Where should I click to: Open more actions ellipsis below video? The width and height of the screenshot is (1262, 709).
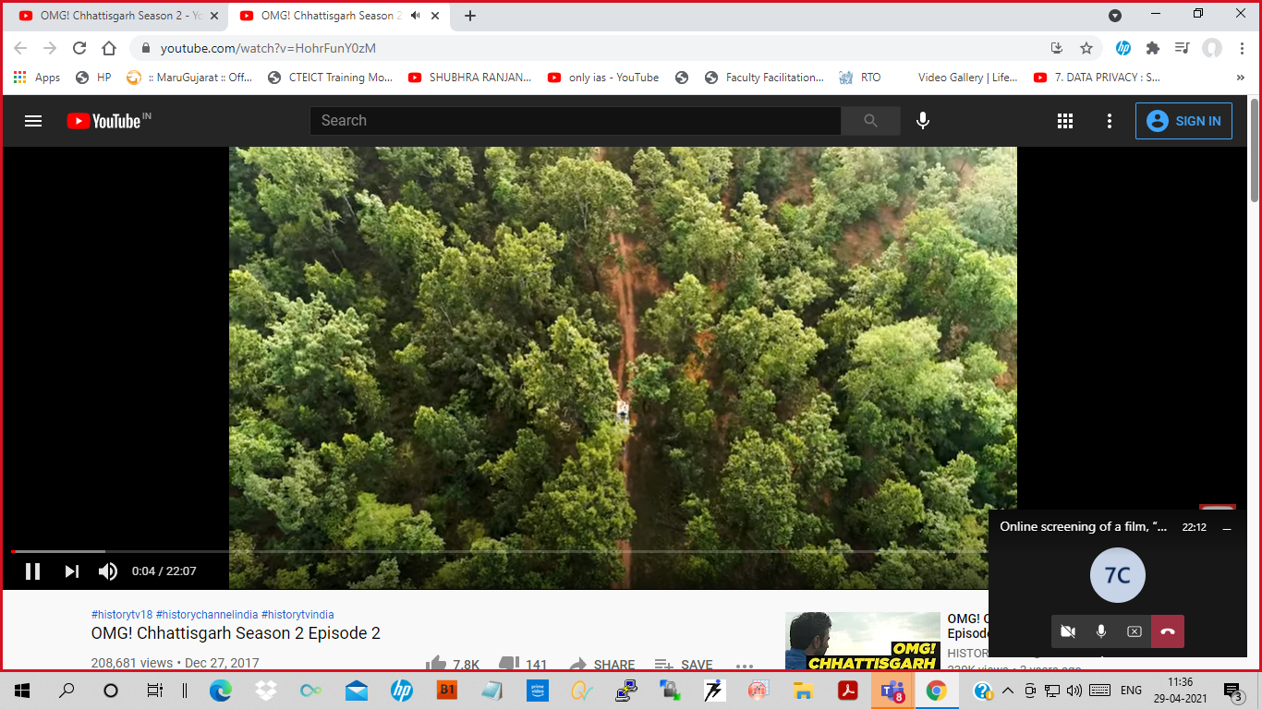tap(745, 665)
